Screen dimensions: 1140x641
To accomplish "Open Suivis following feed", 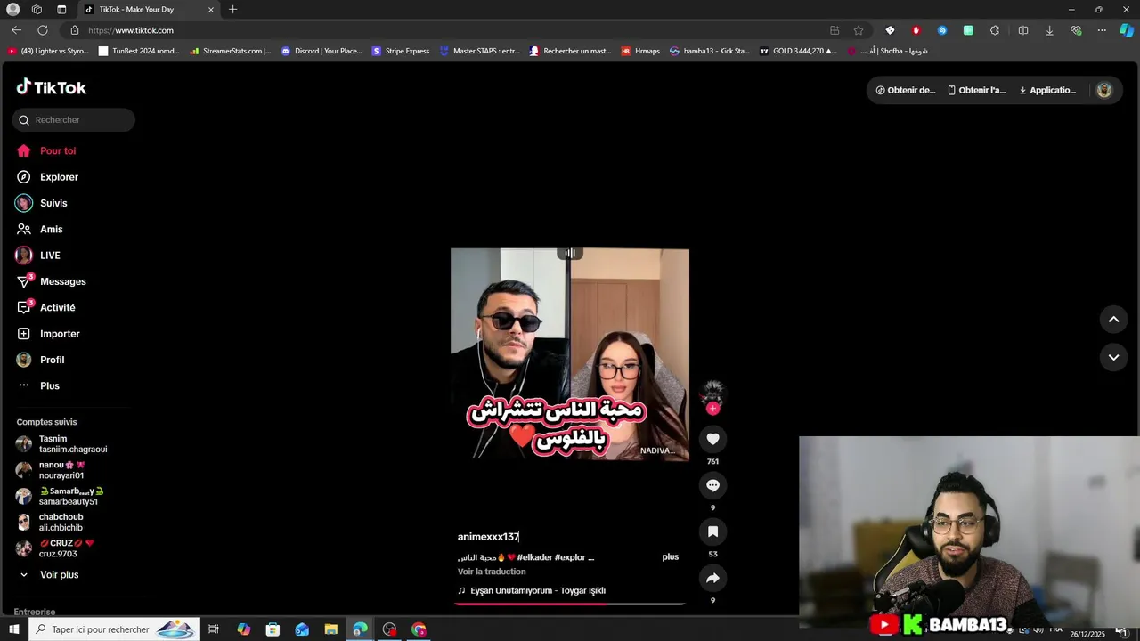I will (42, 203).
